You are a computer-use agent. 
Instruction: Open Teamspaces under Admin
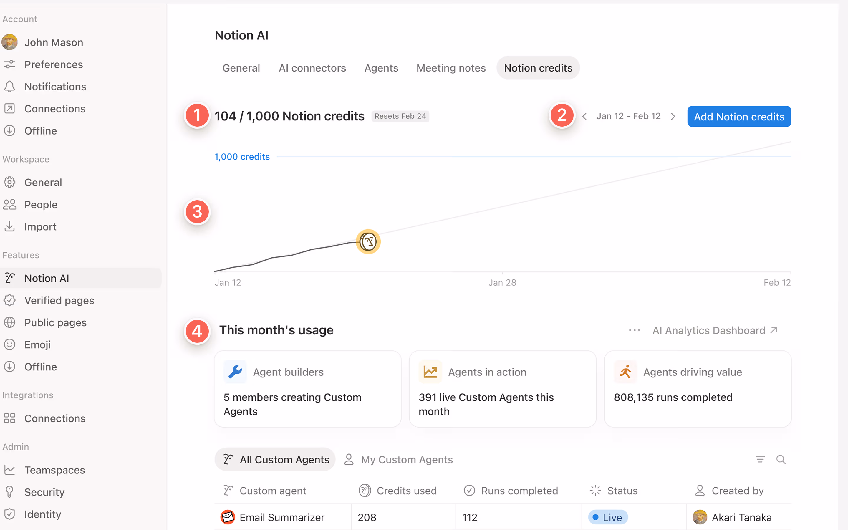pyautogui.click(x=54, y=470)
